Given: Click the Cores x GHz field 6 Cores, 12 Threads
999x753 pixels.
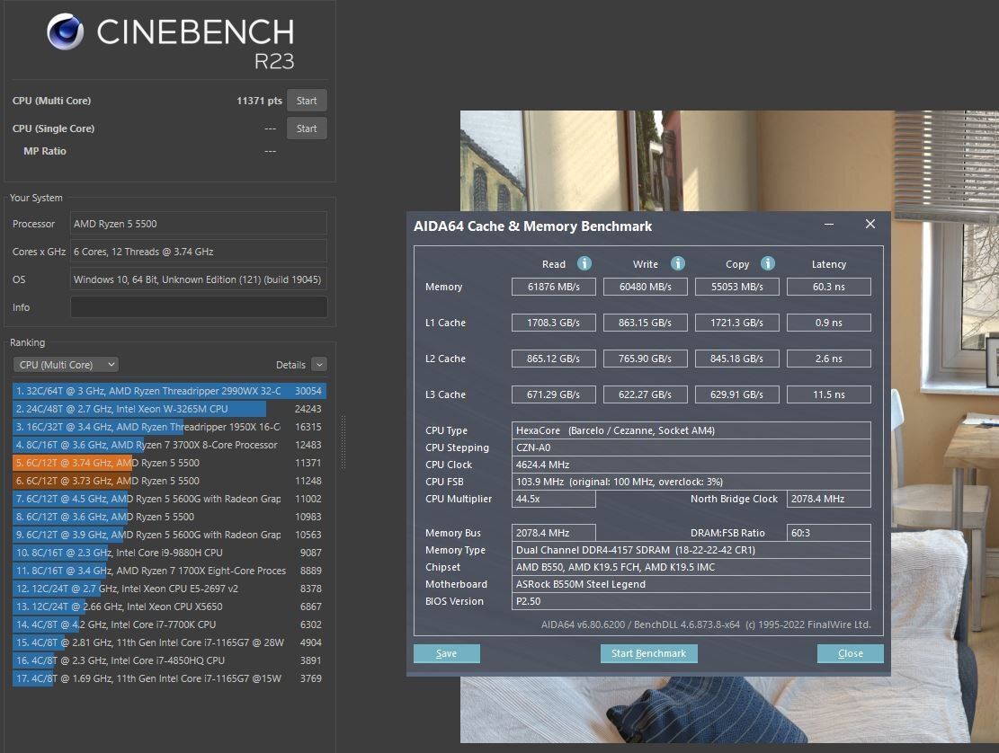Looking at the screenshot, I should coord(199,252).
